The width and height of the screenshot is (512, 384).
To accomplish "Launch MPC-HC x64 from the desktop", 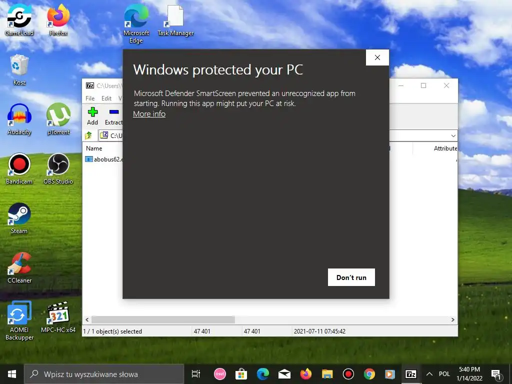I will point(58,317).
